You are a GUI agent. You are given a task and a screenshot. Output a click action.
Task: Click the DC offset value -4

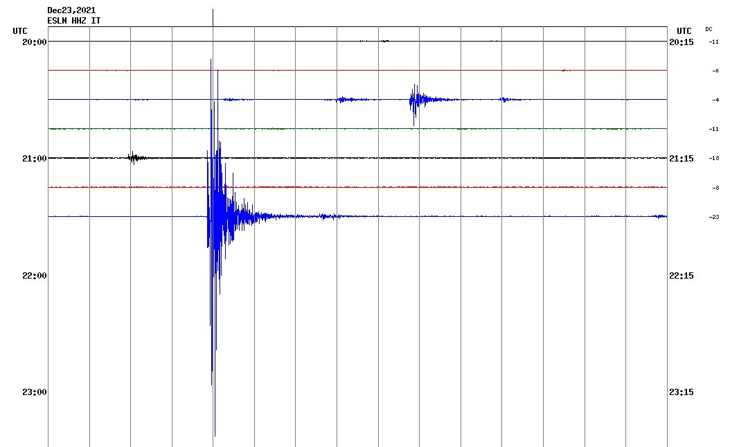click(714, 100)
